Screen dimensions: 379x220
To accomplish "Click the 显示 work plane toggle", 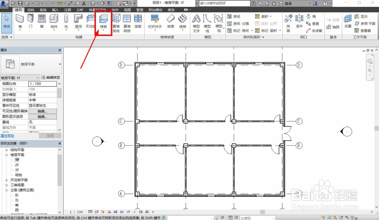I will (361, 16).
